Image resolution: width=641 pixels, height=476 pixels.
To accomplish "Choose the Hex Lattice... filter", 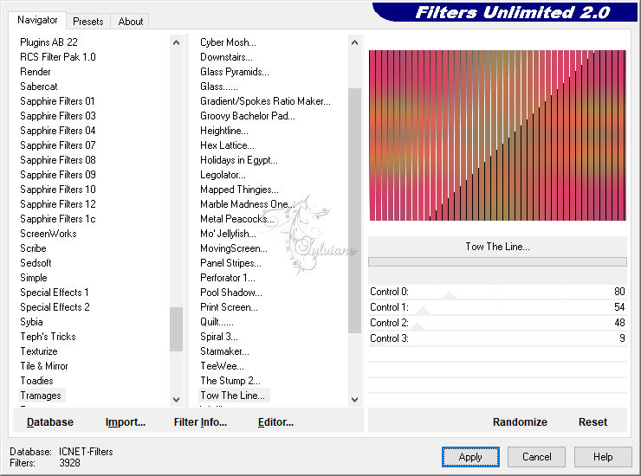I will tap(227, 145).
